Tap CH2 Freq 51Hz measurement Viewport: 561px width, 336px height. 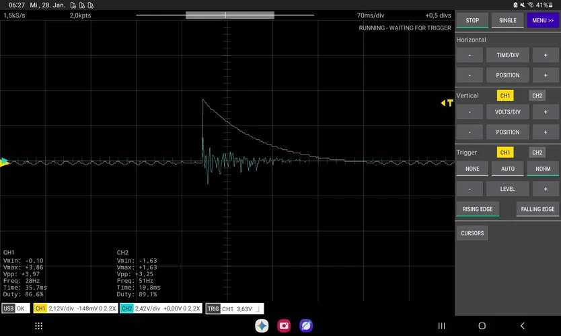point(135,281)
